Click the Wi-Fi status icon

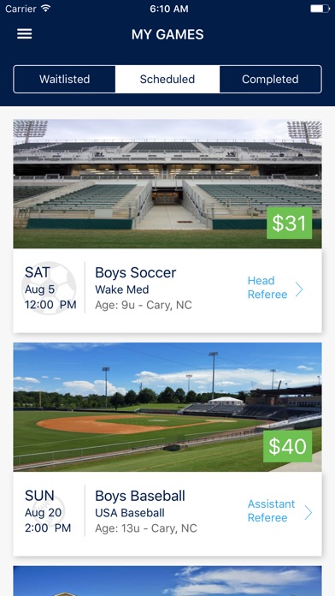(46, 9)
